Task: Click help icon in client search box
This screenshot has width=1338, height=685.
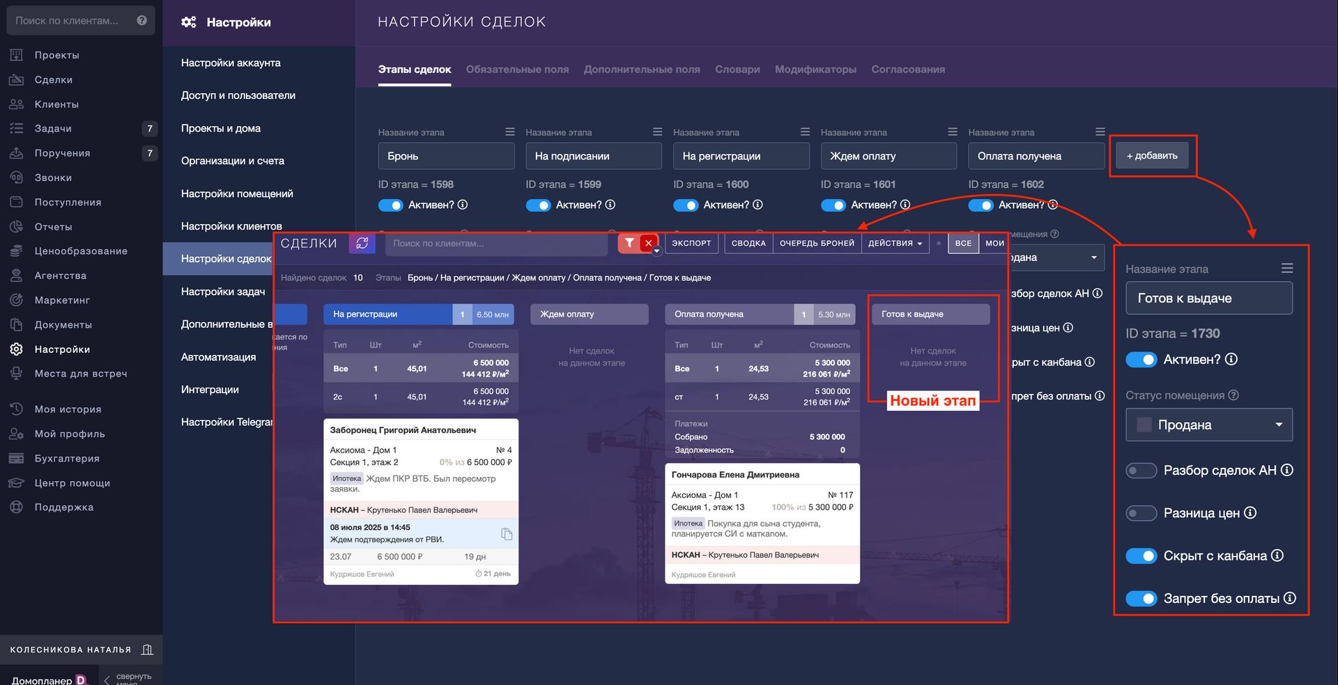Action: [x=142, y=20]
